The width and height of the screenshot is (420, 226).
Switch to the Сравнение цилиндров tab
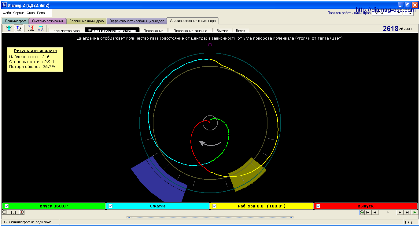tap(87, 21)
